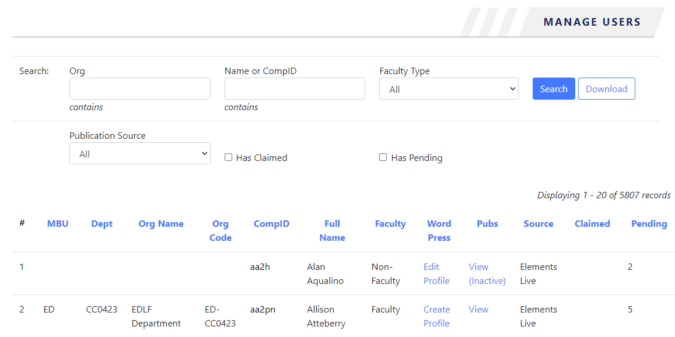Sort table by MBU column header
The width and height of the screenshot is (675, 337).
coord(58,224)
